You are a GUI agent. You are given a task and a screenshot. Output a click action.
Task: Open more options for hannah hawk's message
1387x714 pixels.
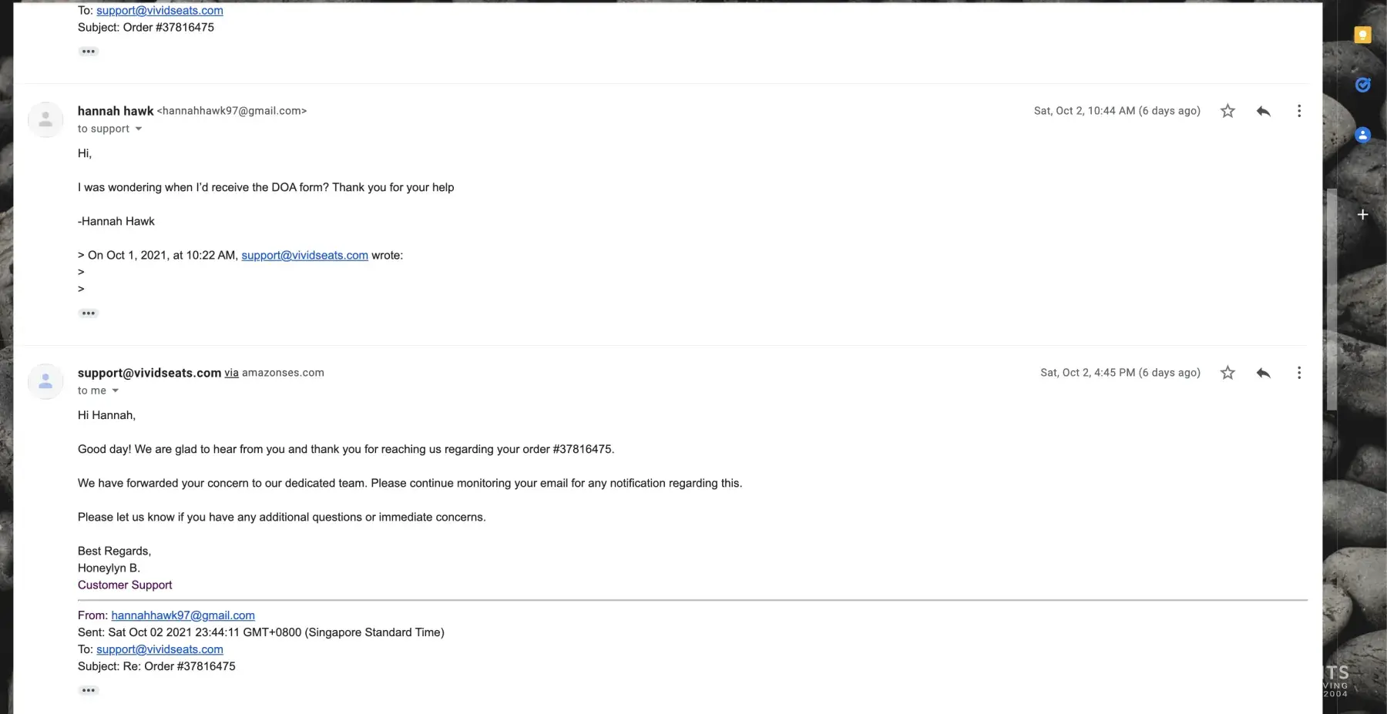[1299, 111]
